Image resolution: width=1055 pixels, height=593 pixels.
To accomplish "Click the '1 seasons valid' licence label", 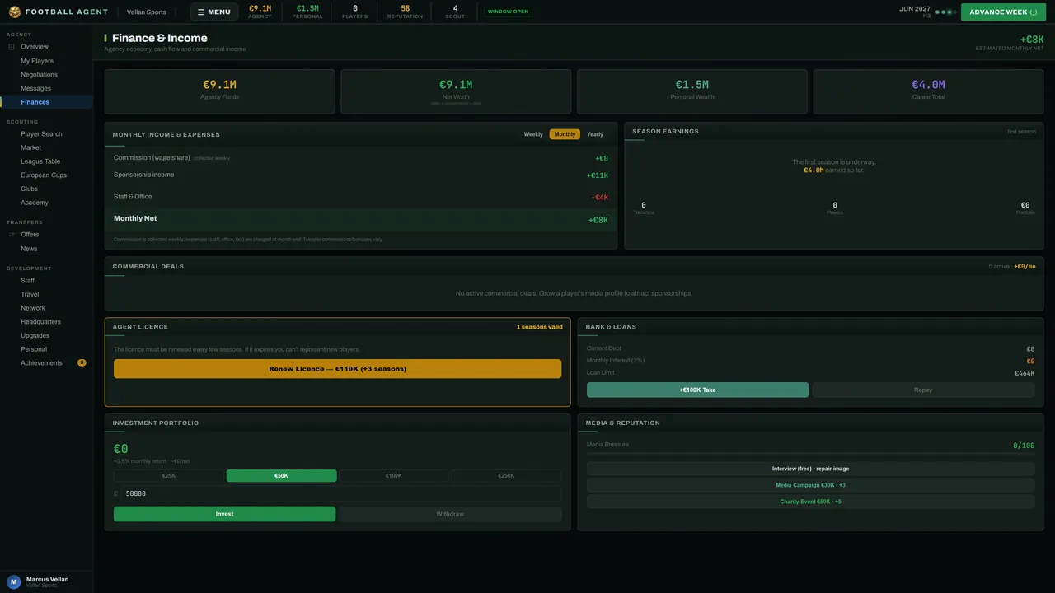I will (x=540, y=327).
